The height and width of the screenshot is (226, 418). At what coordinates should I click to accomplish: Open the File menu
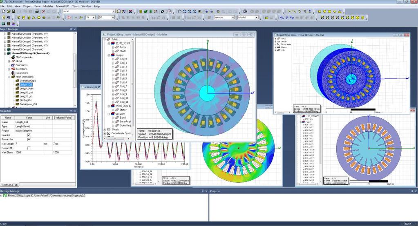2,6
